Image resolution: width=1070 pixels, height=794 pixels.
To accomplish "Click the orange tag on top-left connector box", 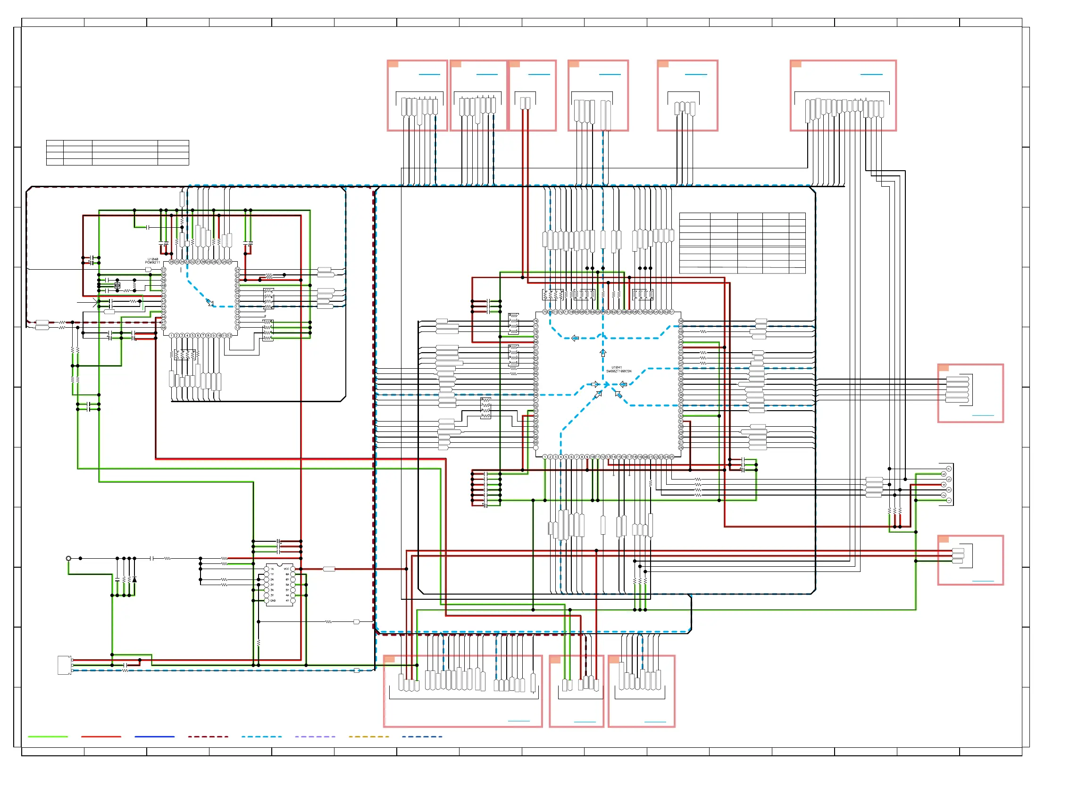I will [x=393, y=64].
